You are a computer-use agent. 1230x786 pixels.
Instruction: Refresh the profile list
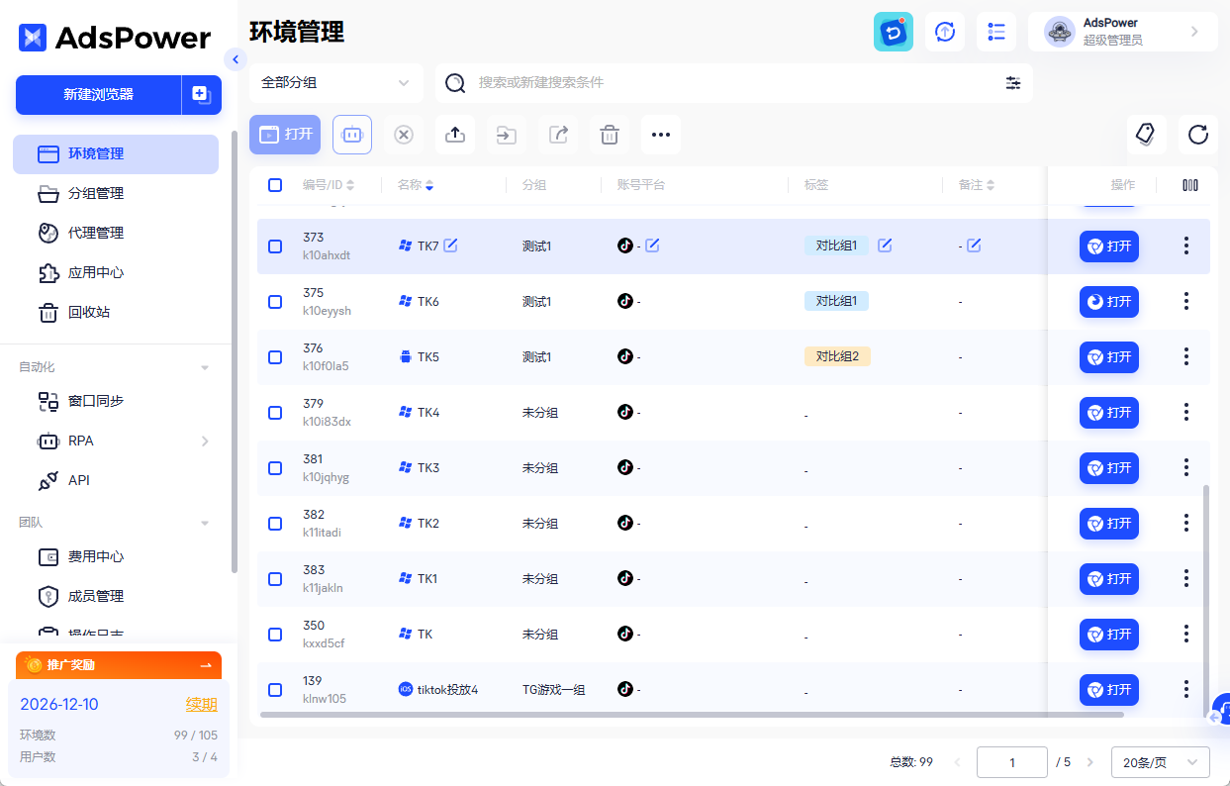[x=1198, y=135]
